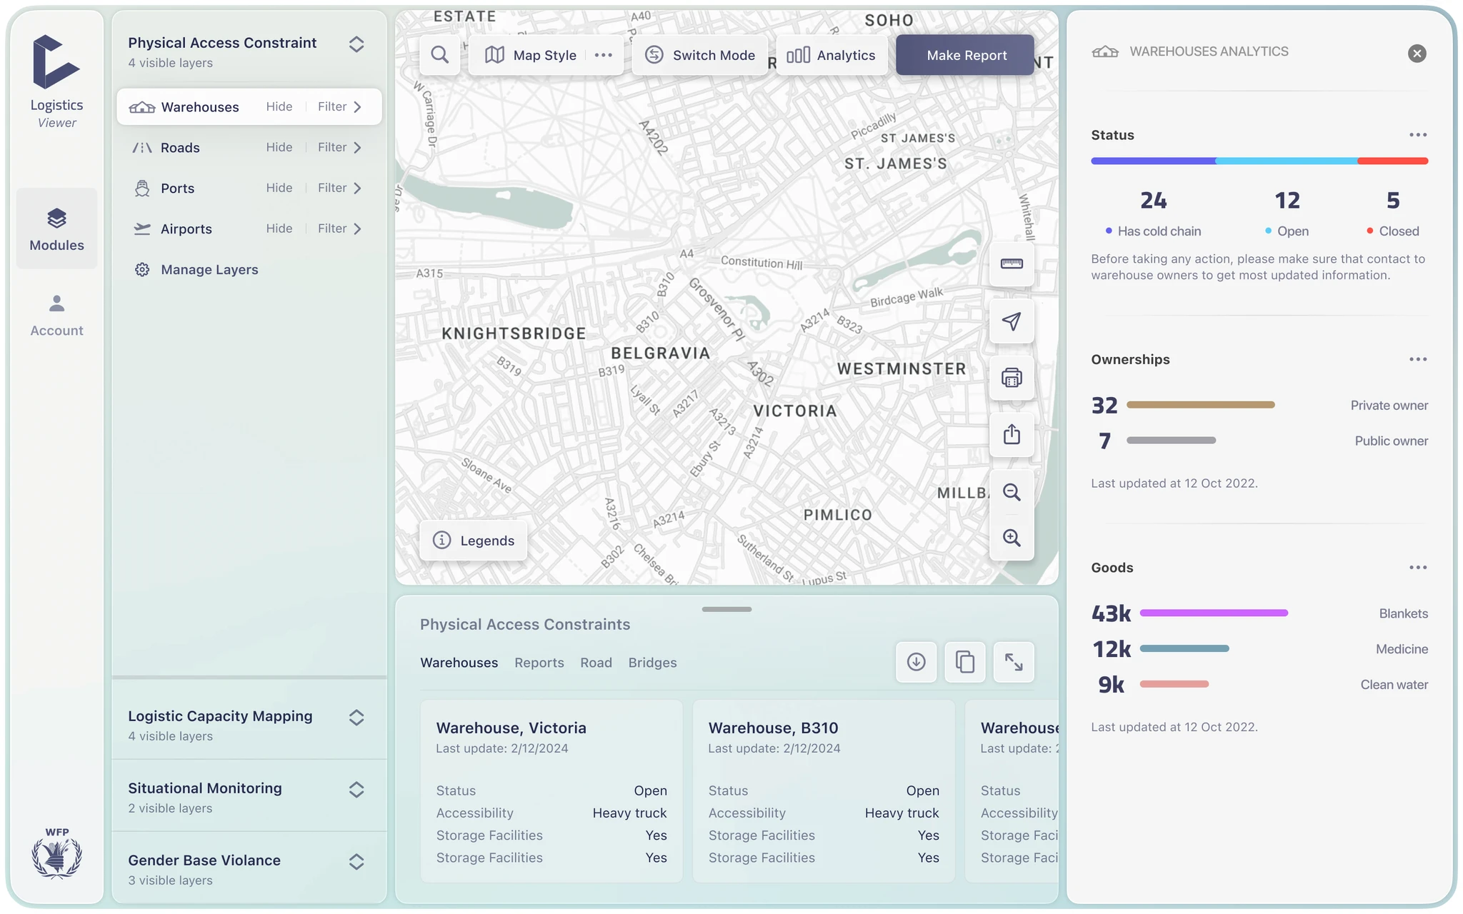Zoom in the map with plus magnifier
Screen dimensions: 1463x914
click(x=1012, y=538)
